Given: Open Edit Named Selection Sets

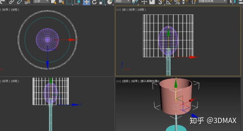Looking at the screenshot, I should [x=194, y=2].
